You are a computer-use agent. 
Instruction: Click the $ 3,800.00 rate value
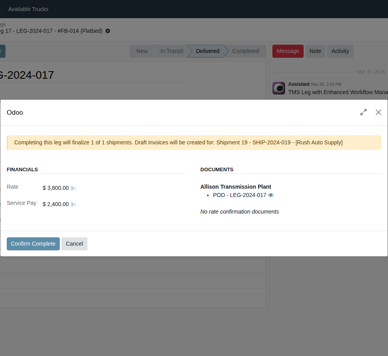click(56, 188)
